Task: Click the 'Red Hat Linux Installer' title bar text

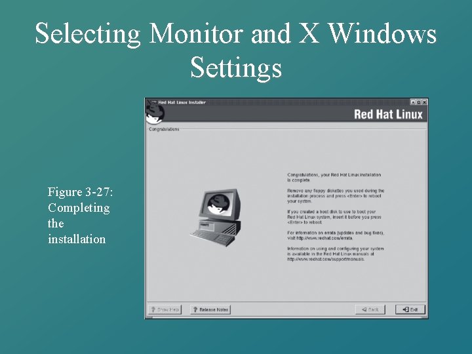Action: 182,102
